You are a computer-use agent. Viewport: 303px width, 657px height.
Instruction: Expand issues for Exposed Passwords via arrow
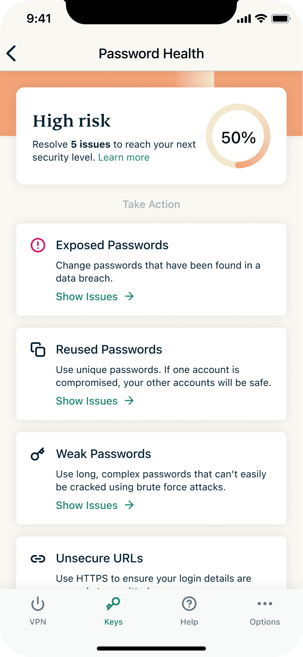coord(130,297)
